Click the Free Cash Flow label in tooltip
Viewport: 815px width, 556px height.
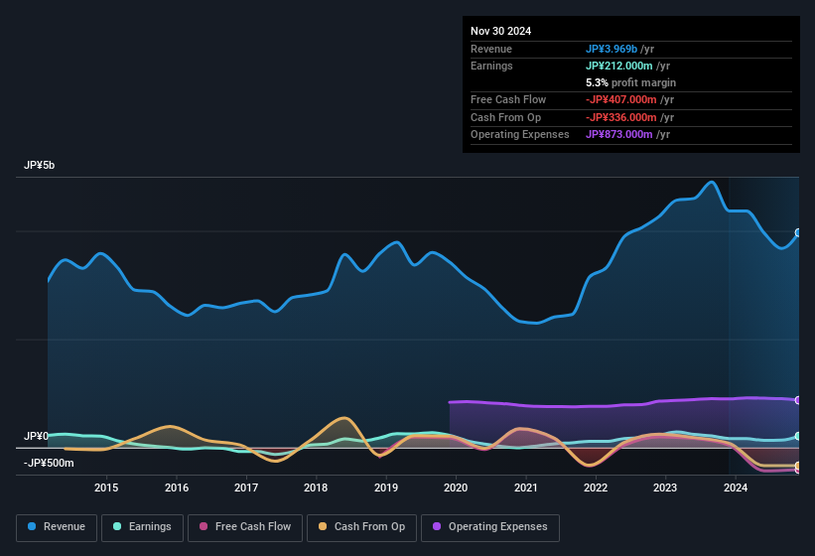(508, 99)
